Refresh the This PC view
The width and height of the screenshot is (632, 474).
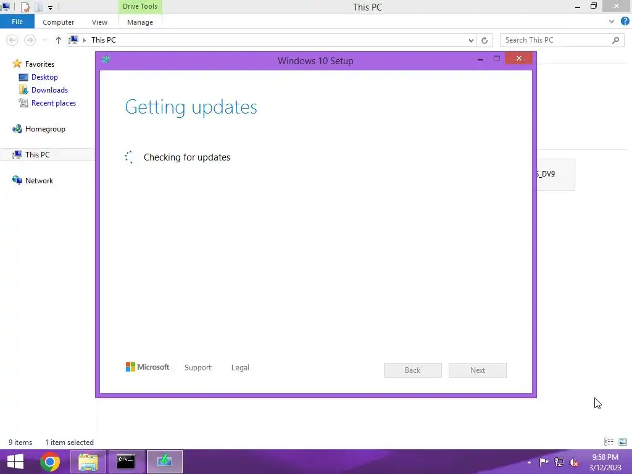point(484,40)
